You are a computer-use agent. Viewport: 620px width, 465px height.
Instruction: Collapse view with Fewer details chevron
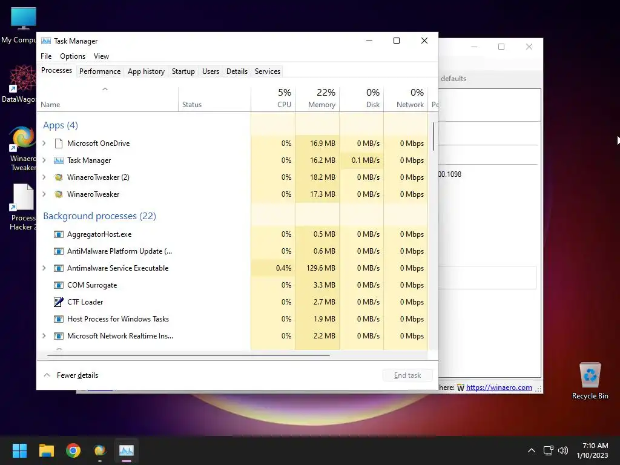(47, 375)
